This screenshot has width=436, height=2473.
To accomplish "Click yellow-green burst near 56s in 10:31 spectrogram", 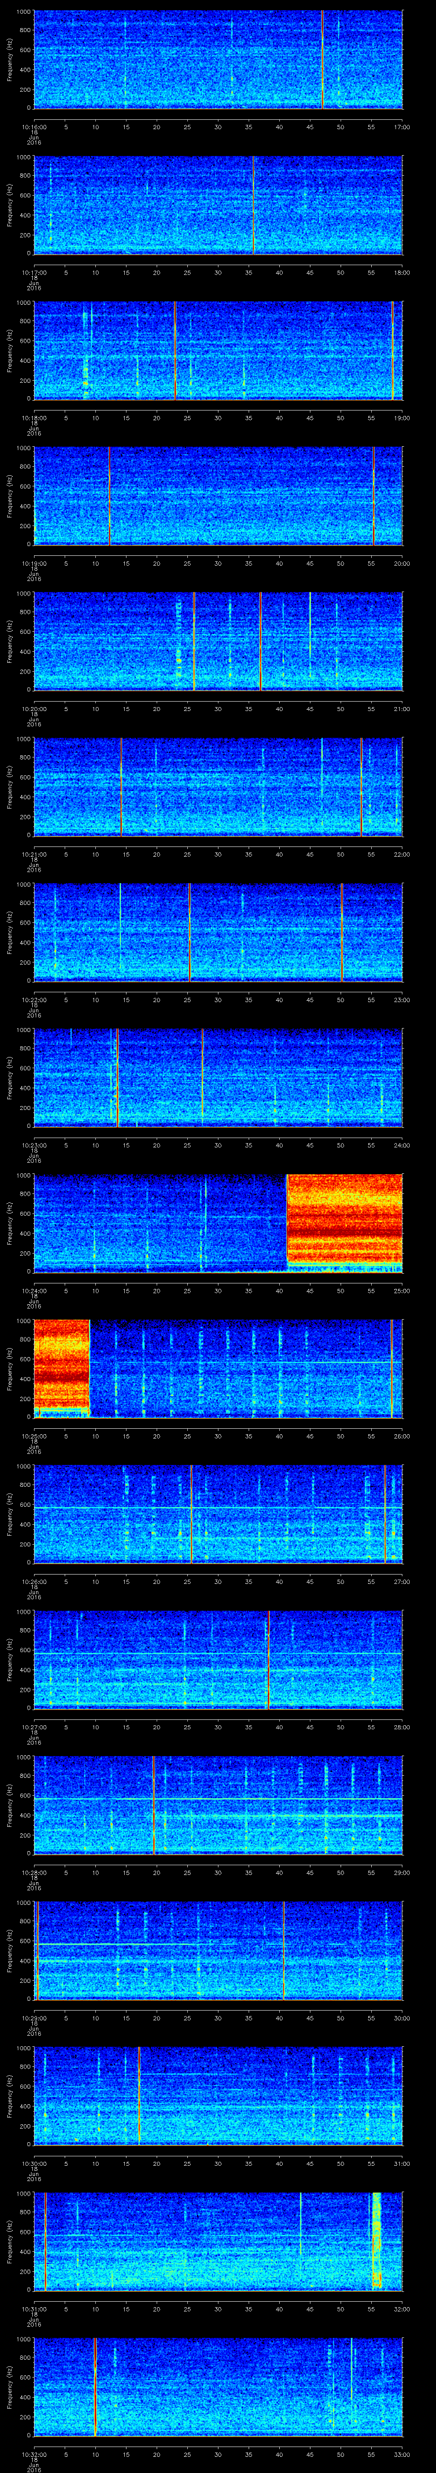I will (x=376, y=2242).
